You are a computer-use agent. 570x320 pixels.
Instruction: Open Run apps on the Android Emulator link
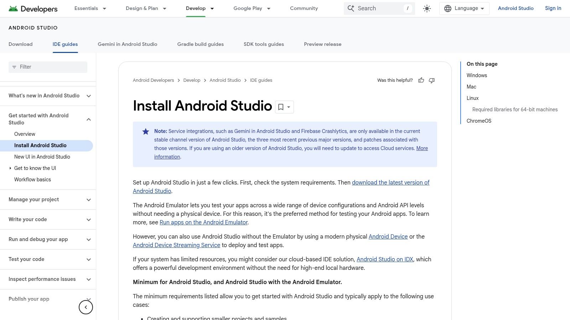pyautogui.click(x=203, y=222)
